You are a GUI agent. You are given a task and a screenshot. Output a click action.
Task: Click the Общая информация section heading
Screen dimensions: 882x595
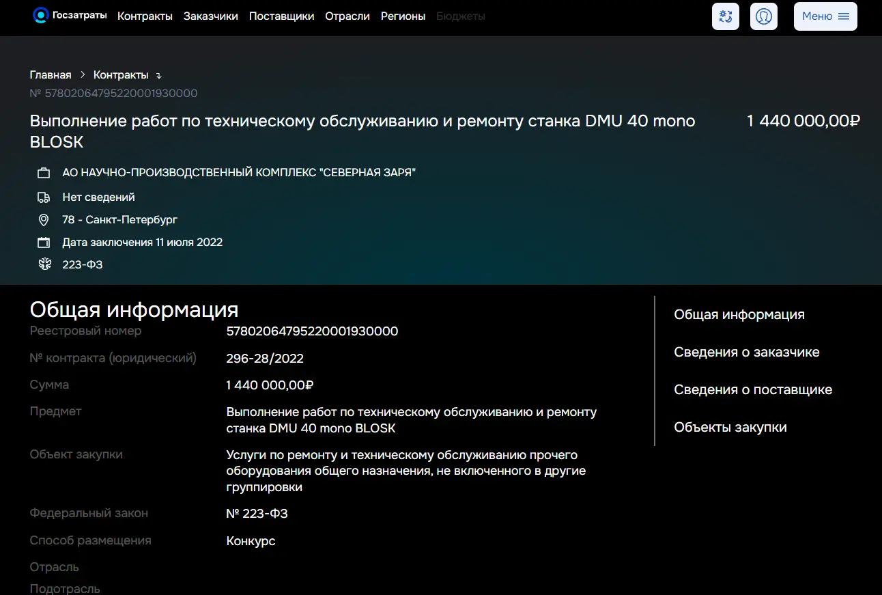pos(134,309)
